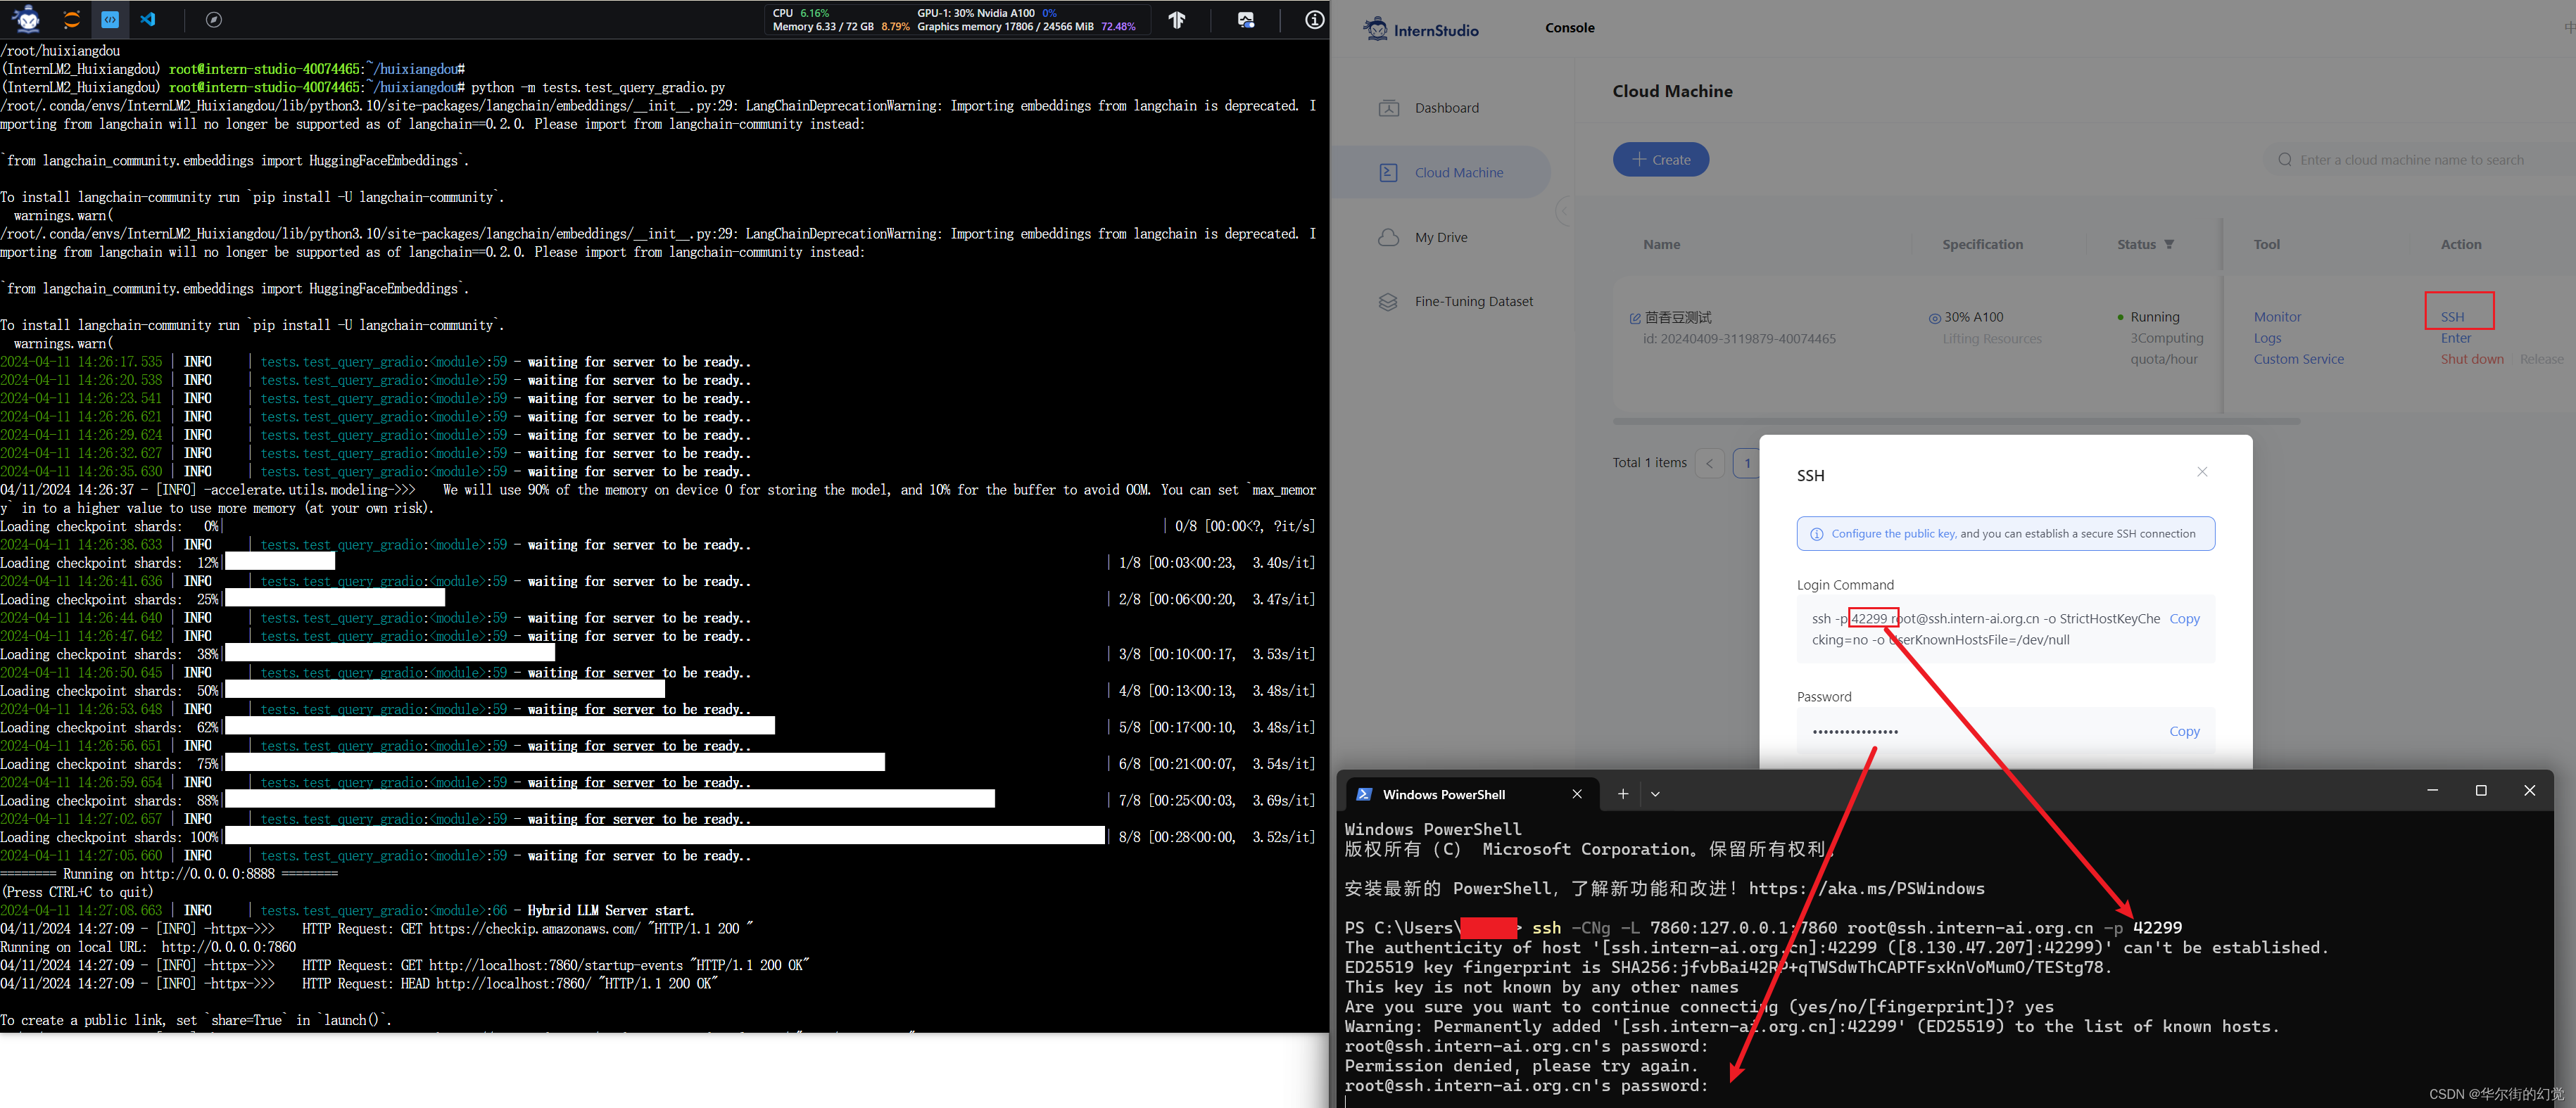The image size is (2576, 1108).
Task: Click the cloud machine name search field
Action: pyautogui.click(x=2410, y=160)
